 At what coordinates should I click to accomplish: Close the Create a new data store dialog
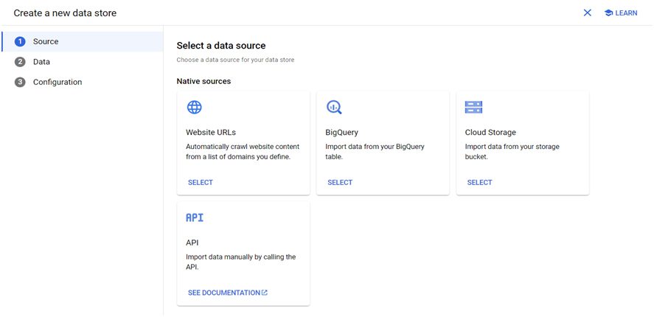[588, 13]
